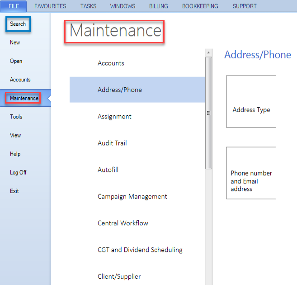Open Phone number and Email address tile
This screenshot has width=297, height=285.
pyautogui.click(x=251, y=173)
